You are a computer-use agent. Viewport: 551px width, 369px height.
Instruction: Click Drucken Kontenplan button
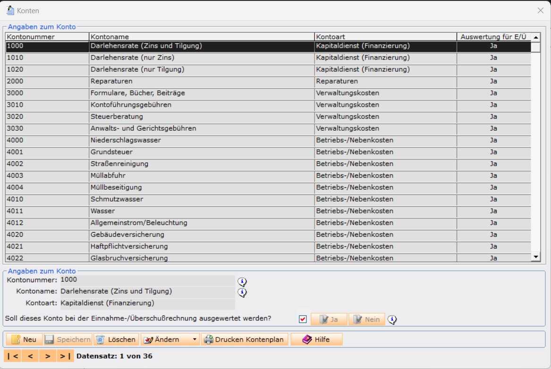[x=245, y=339]
